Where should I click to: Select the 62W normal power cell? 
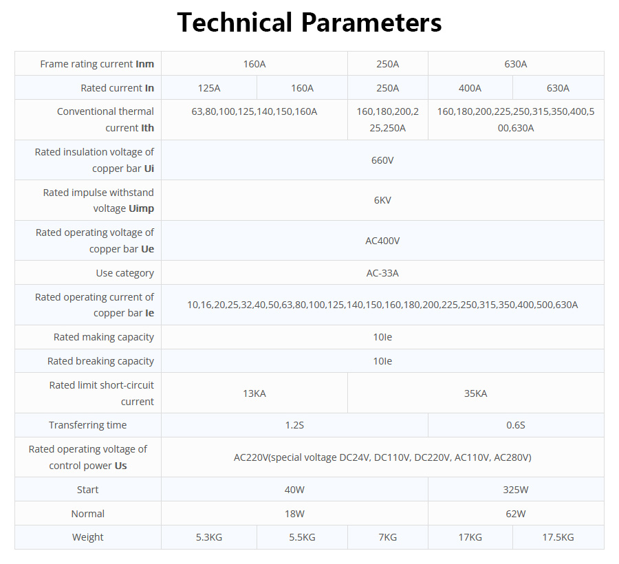pos(516,514)
